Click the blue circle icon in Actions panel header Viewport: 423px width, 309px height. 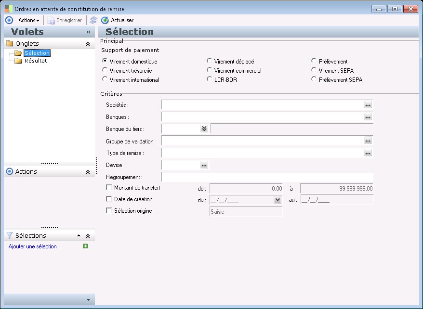(10, 171)
